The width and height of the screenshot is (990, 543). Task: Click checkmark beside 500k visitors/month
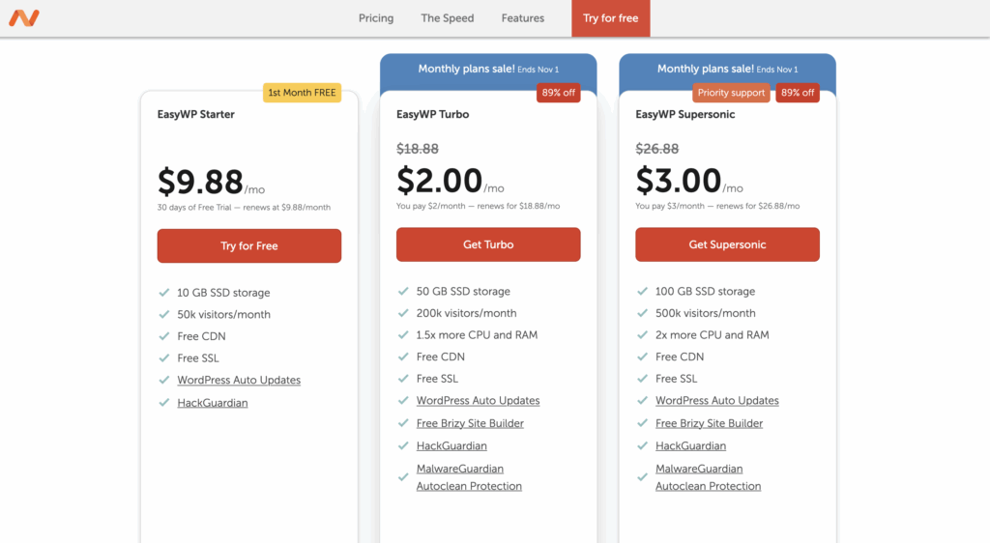tap(643, 313)
